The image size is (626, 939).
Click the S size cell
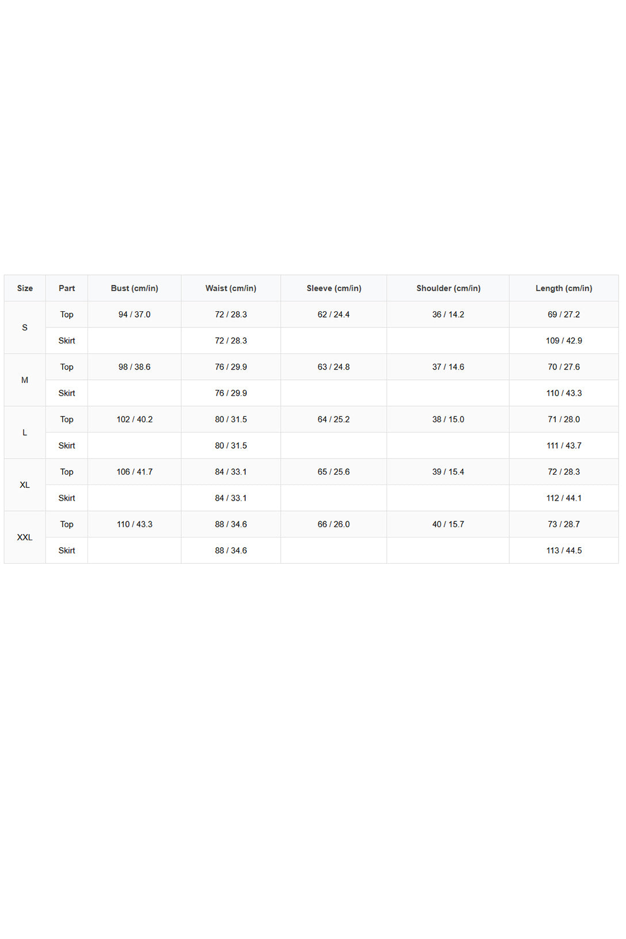[25, 327]
